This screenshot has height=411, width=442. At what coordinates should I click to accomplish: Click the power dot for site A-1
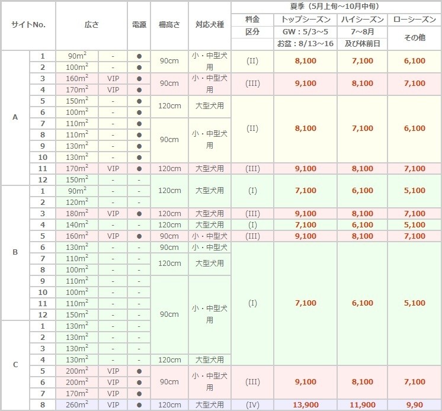(139, 56)
